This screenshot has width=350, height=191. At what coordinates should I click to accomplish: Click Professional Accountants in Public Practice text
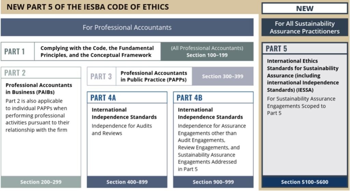point(154,76)
